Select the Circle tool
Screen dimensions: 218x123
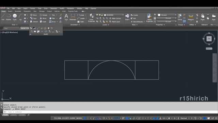pyautogui.click(x=15, y=17)
